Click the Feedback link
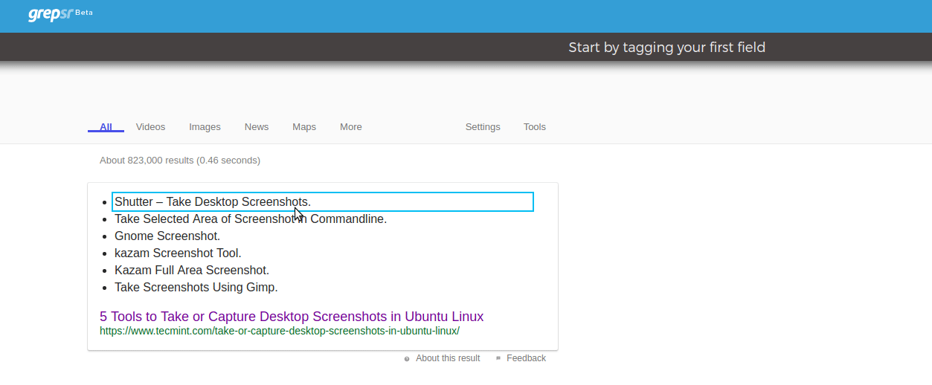The image size is (932, 385). [526, 358]
